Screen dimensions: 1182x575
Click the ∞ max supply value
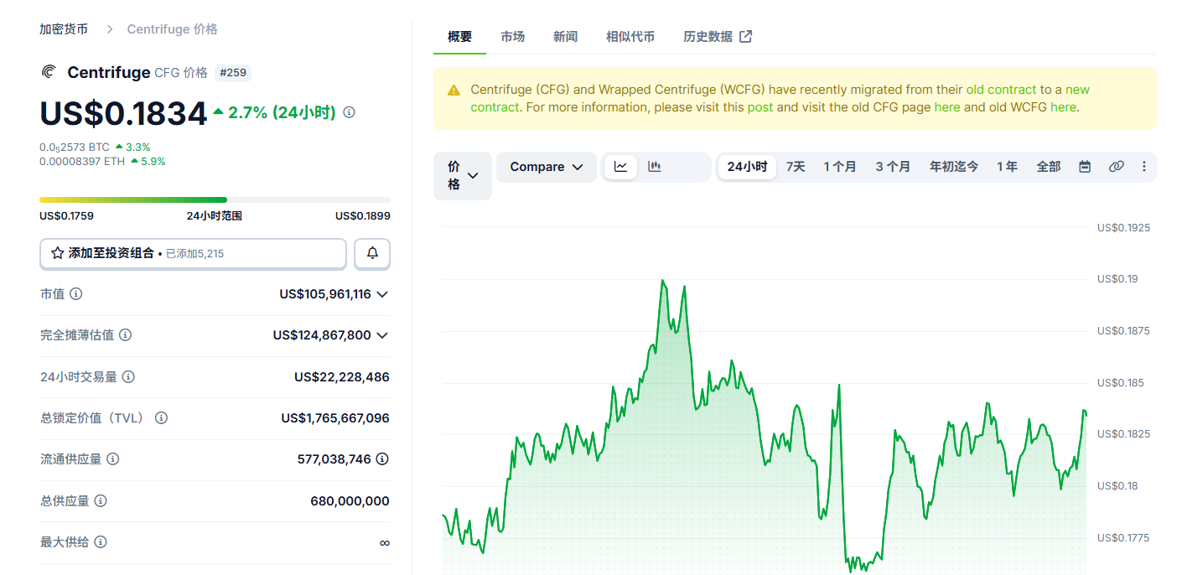pyautogui.click(x=384, y=542)
